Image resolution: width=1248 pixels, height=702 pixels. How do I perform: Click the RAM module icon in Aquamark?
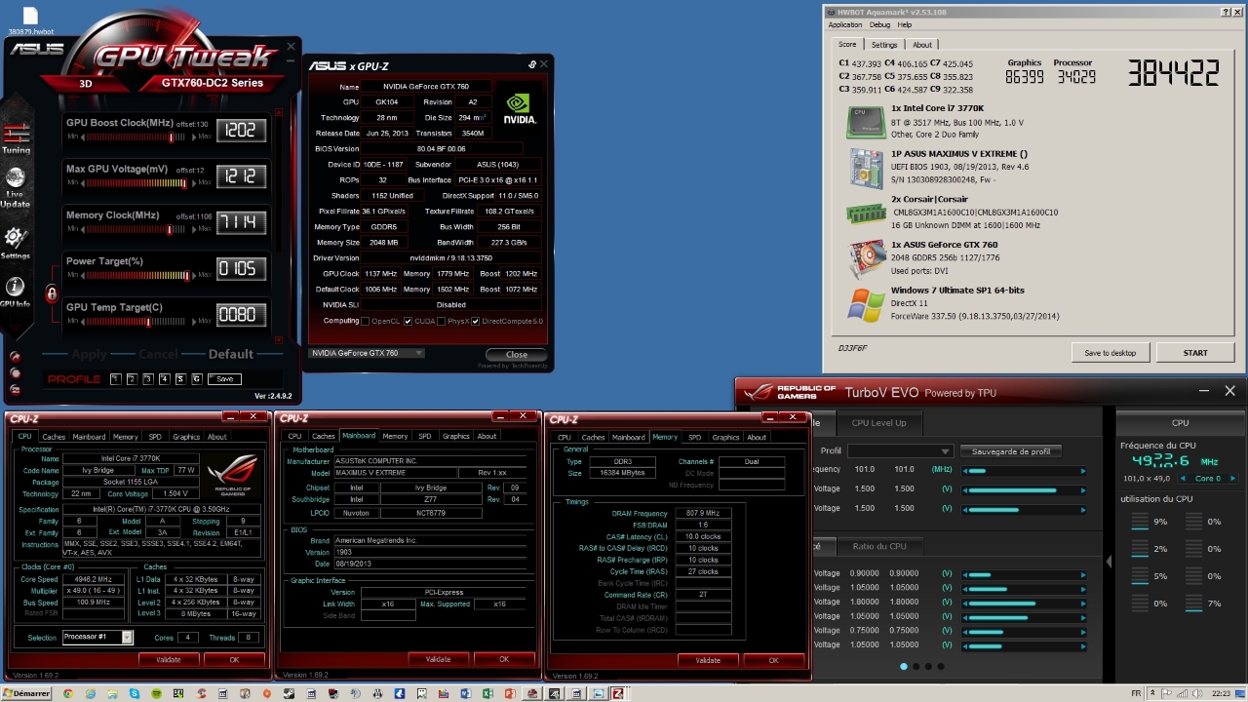[865, 213]
